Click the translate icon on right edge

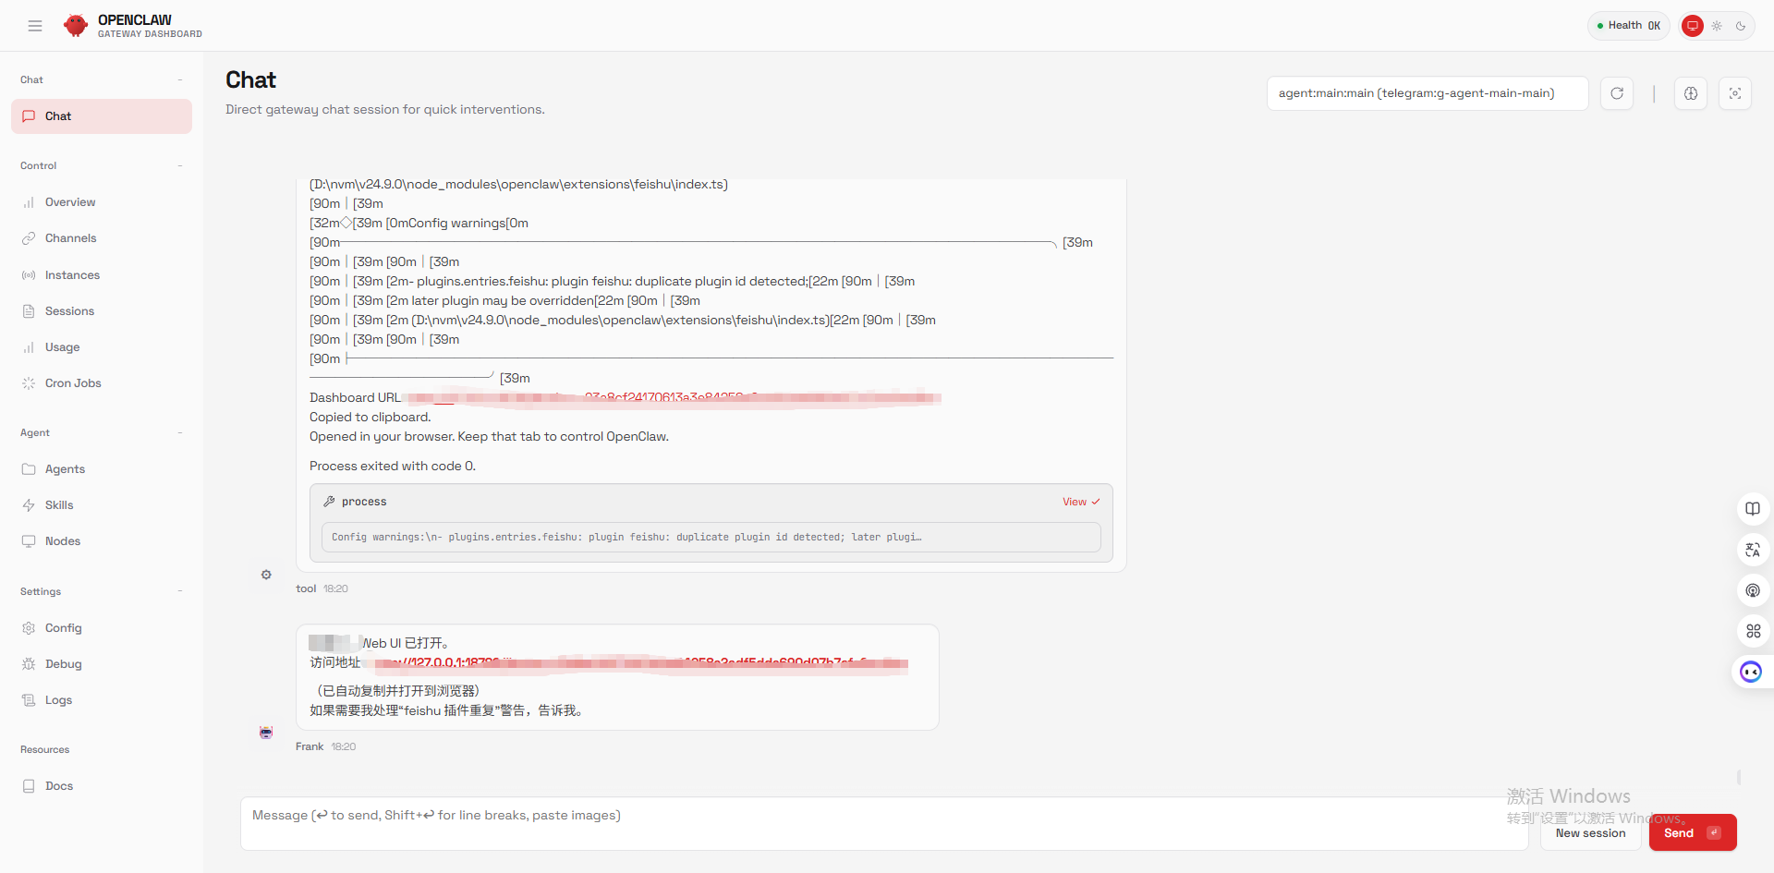[x=1753, y=550]
